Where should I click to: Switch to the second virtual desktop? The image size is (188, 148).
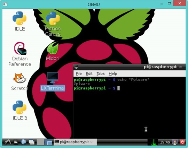click(x=48, y=142)
